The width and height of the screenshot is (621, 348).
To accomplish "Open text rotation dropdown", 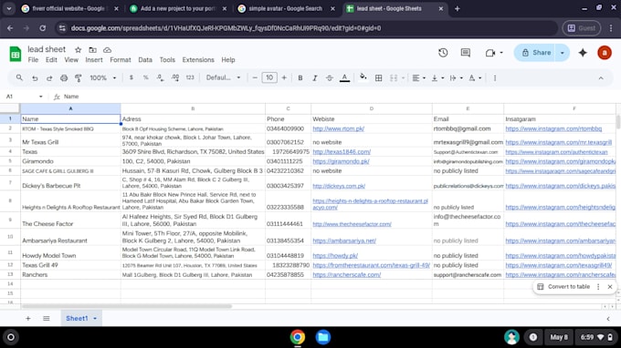I will coord(475,77).
